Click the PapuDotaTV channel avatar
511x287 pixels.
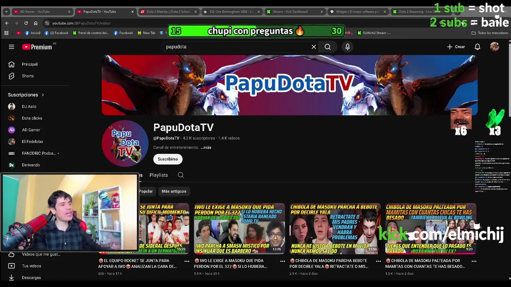[x=125, y=143]
